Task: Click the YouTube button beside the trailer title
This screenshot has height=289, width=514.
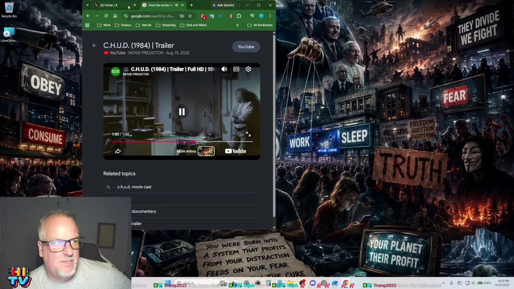Action: tap(246, 47)
